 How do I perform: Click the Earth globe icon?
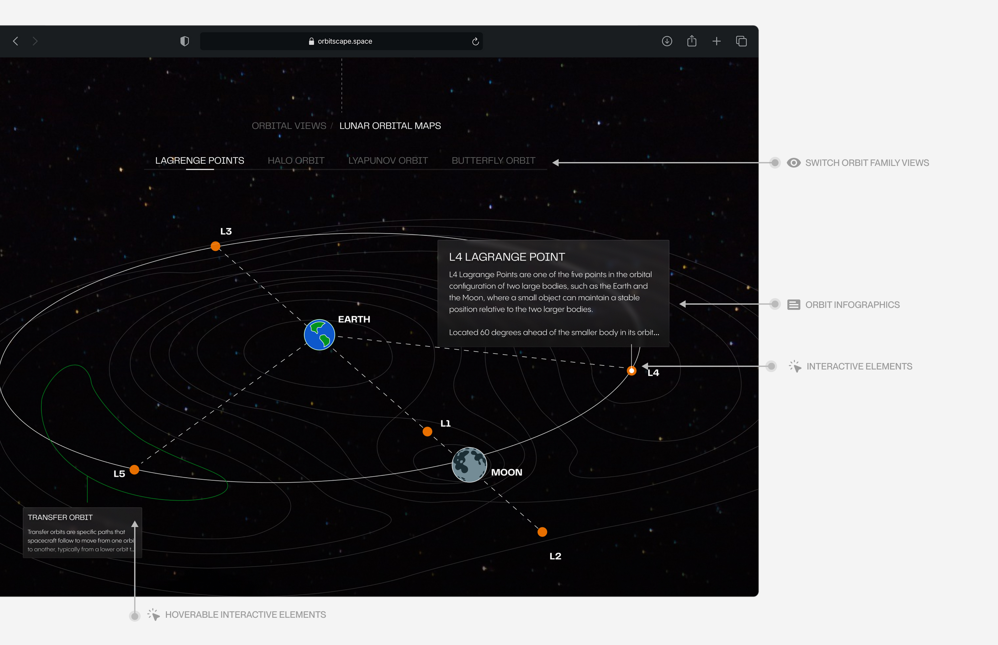pos(319,334)
